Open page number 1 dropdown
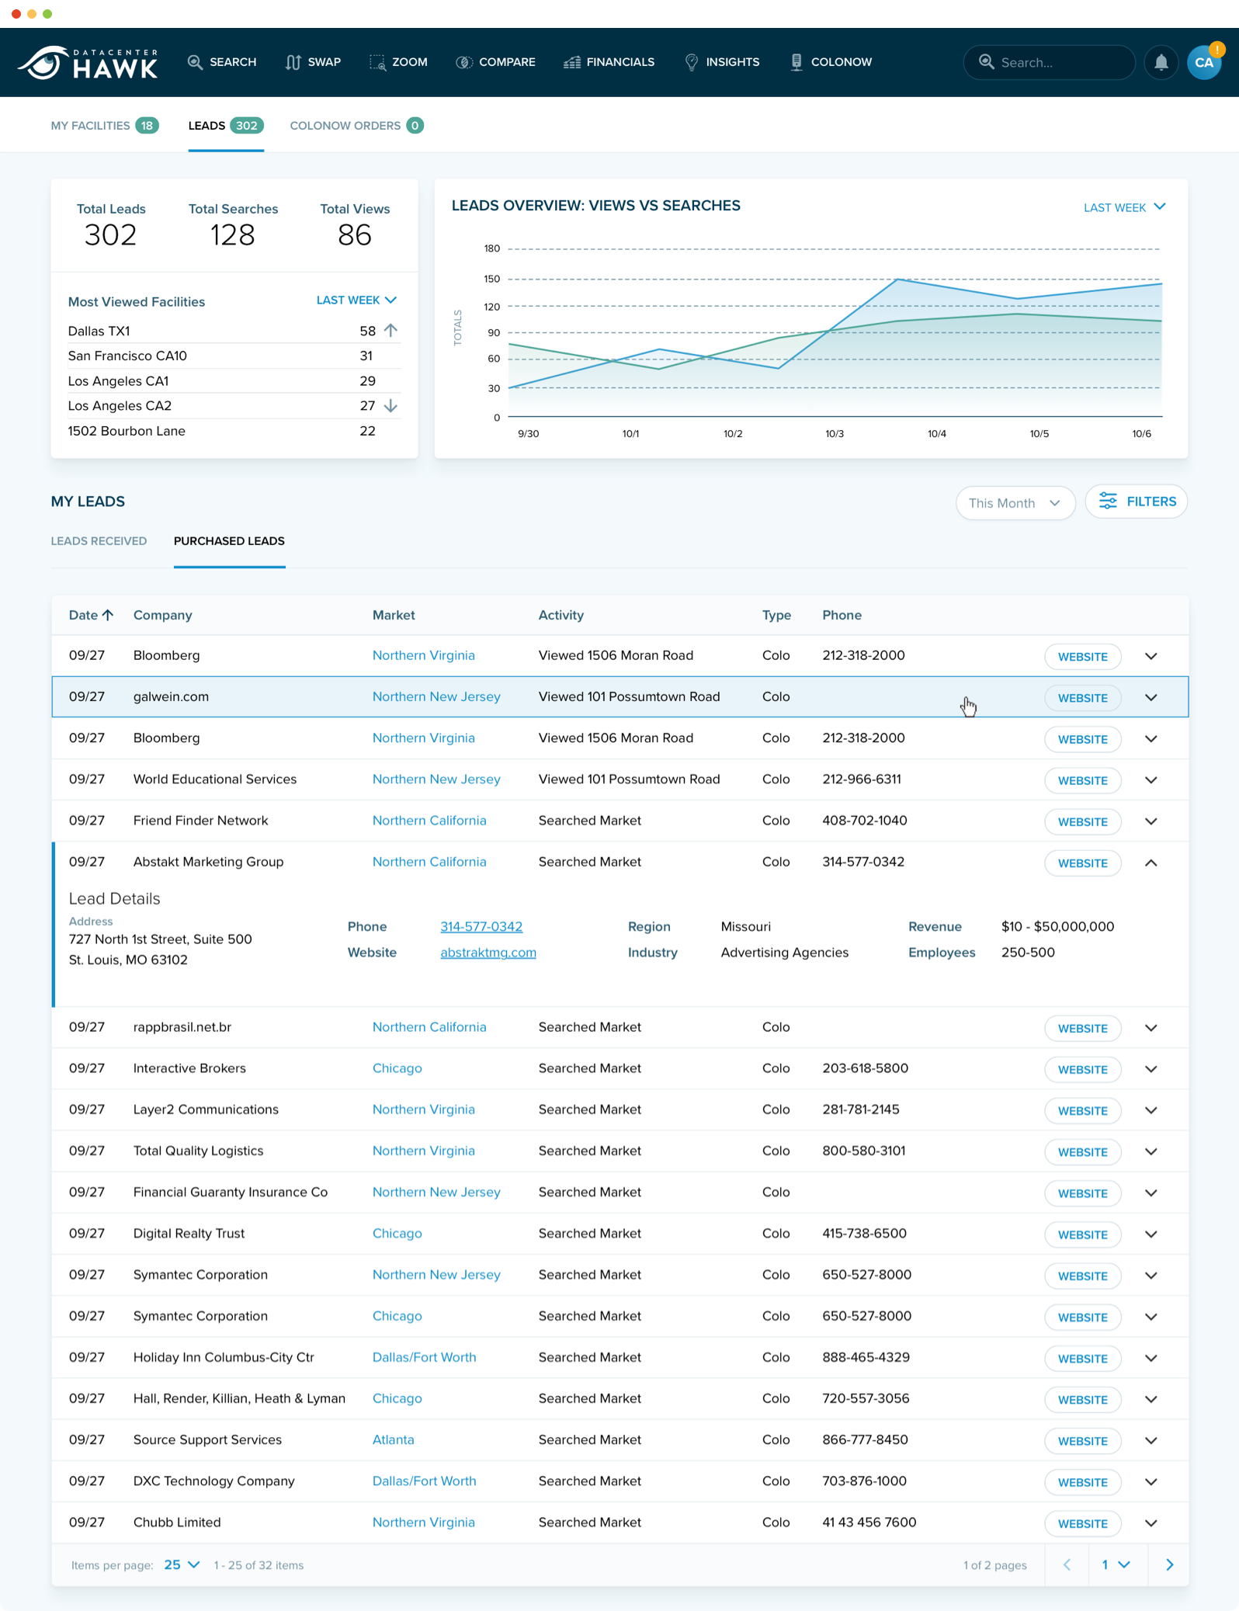 pyautogui.click(x=1115, y=1564)
